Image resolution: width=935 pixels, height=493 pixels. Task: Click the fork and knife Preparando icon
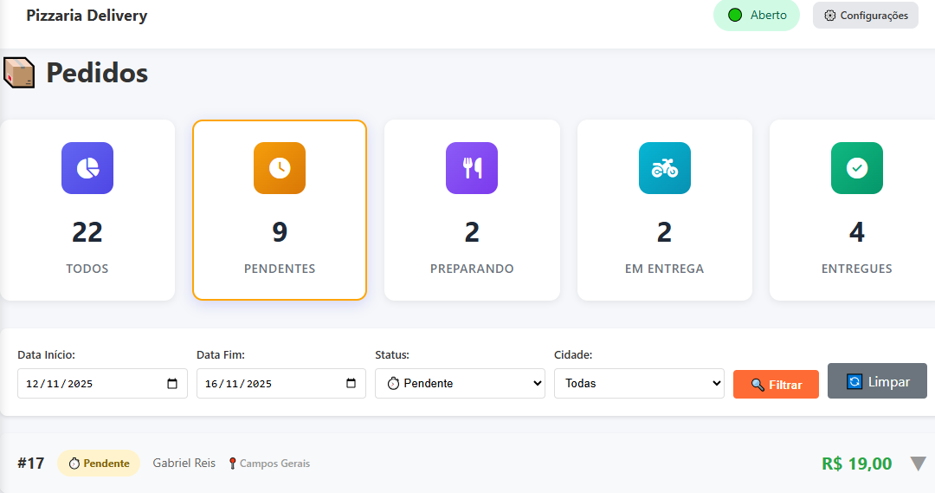[472, 168]
